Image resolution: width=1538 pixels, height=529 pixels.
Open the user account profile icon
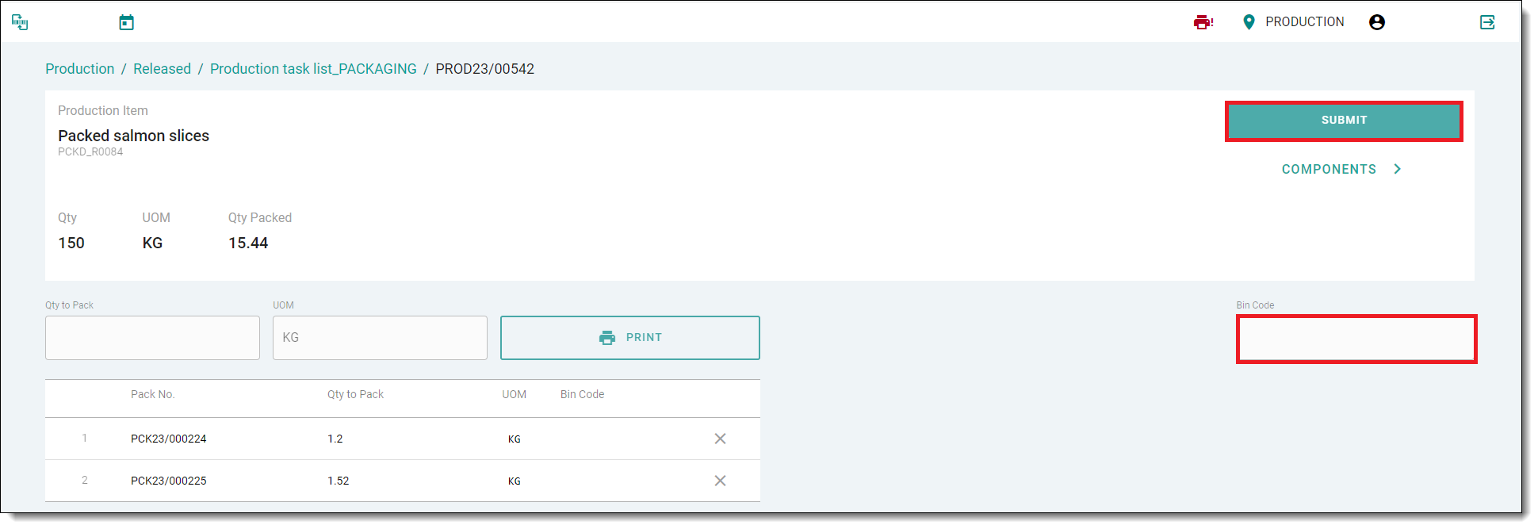point(1376,22)
